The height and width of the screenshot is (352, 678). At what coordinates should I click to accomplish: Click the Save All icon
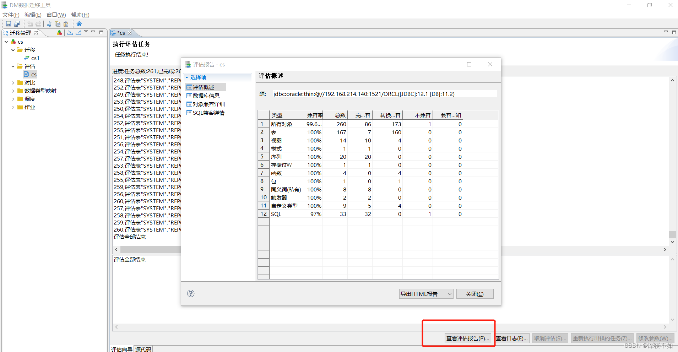pos(16,24)
